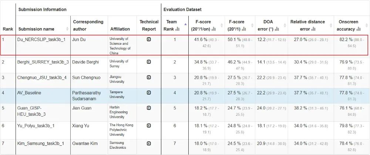Open technical report for Kim_Samsung_task3b_1
370x155 pixels.
point(149,143)
